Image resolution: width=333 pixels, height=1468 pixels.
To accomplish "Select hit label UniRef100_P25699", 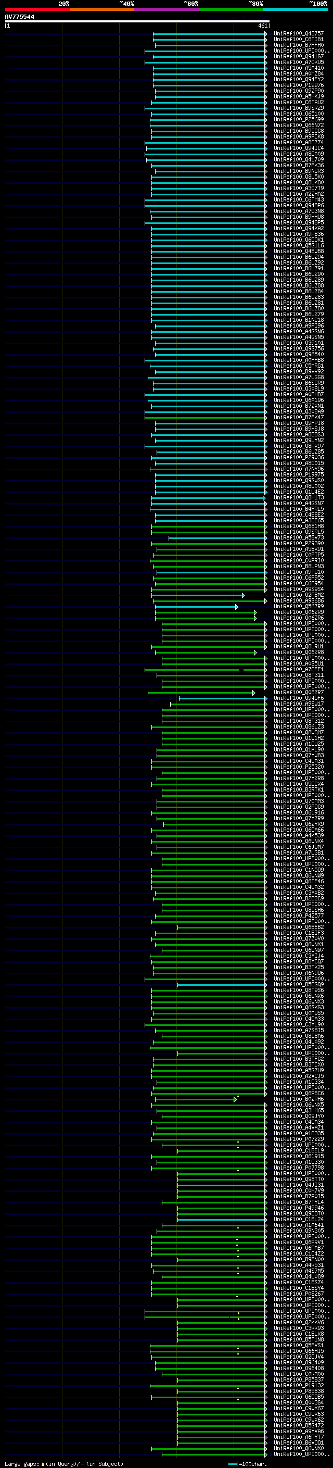I will (x=298, y=120).
